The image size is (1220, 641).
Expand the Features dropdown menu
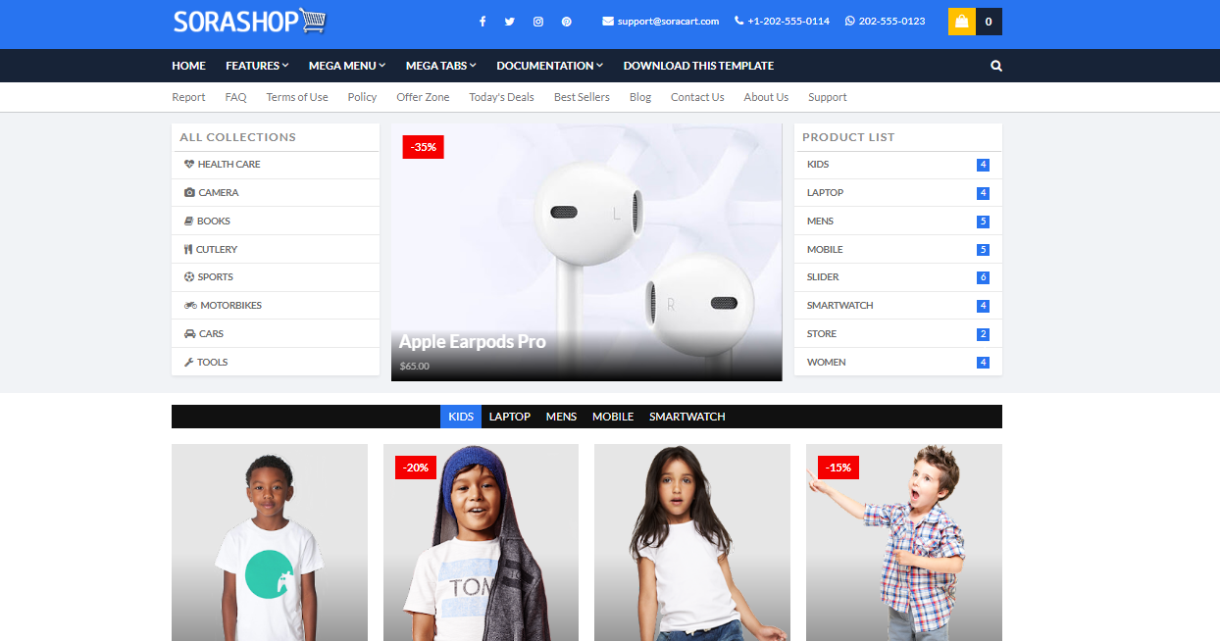click(x=257, y=66)
